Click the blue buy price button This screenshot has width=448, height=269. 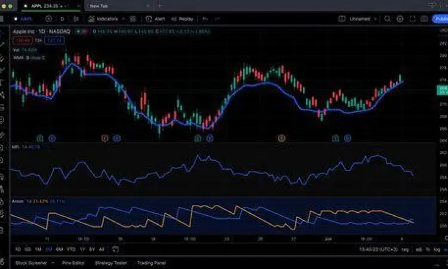[54, 41]
